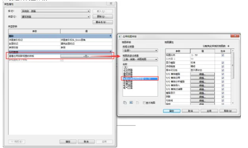Click 确定 in the type properties dialog
This screenshot has width=248, height=148.
68,142
